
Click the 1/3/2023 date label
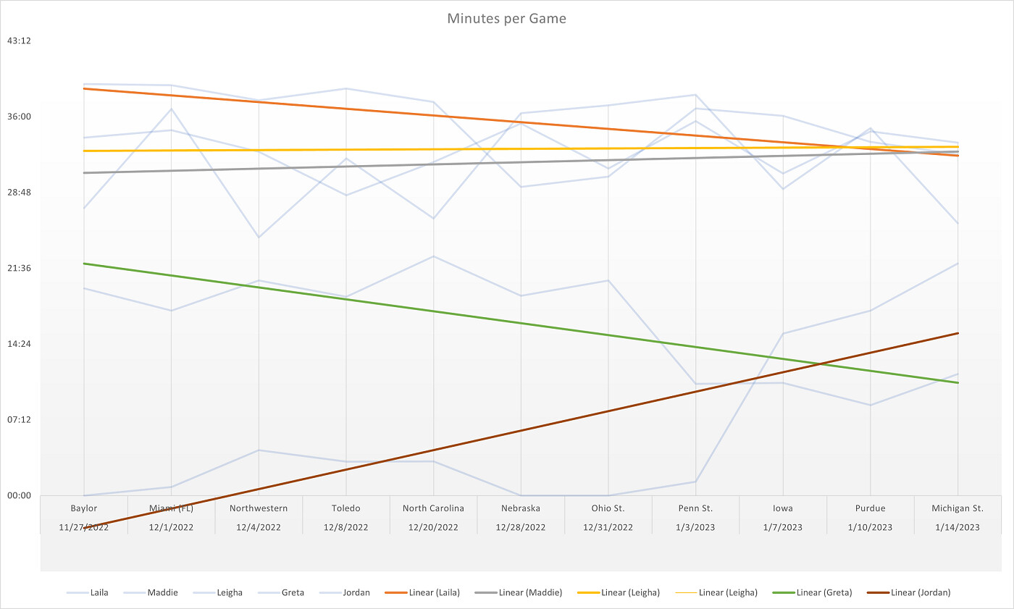coord(695,527)
